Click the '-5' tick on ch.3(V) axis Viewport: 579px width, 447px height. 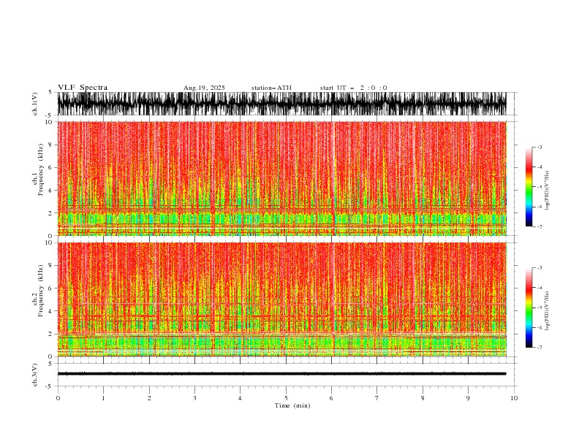tap(50, 386)
